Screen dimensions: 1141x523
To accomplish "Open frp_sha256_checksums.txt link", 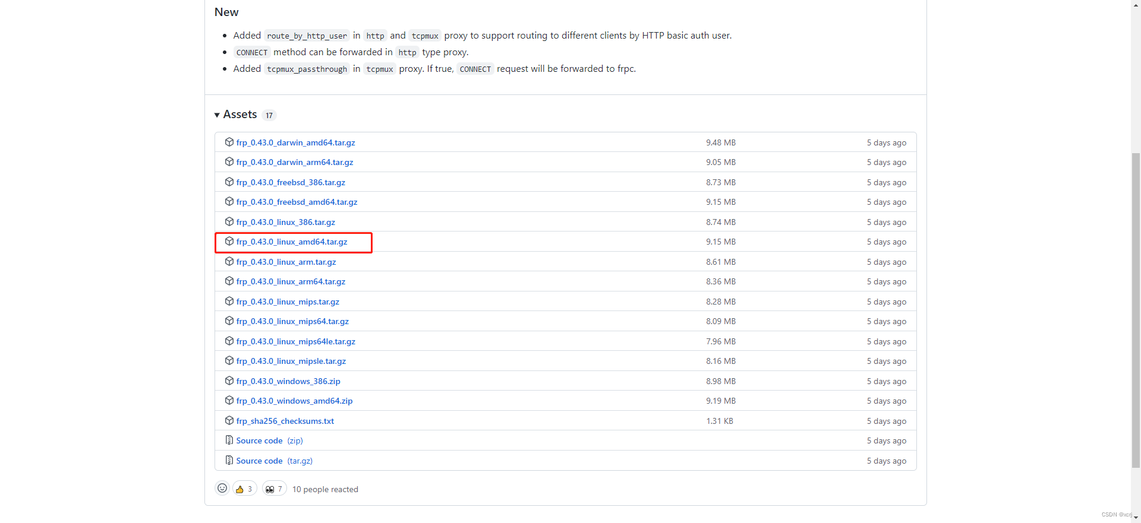I will click(285, 421).
